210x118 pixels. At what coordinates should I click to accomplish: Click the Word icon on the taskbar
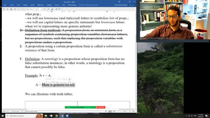click(62, 116)
